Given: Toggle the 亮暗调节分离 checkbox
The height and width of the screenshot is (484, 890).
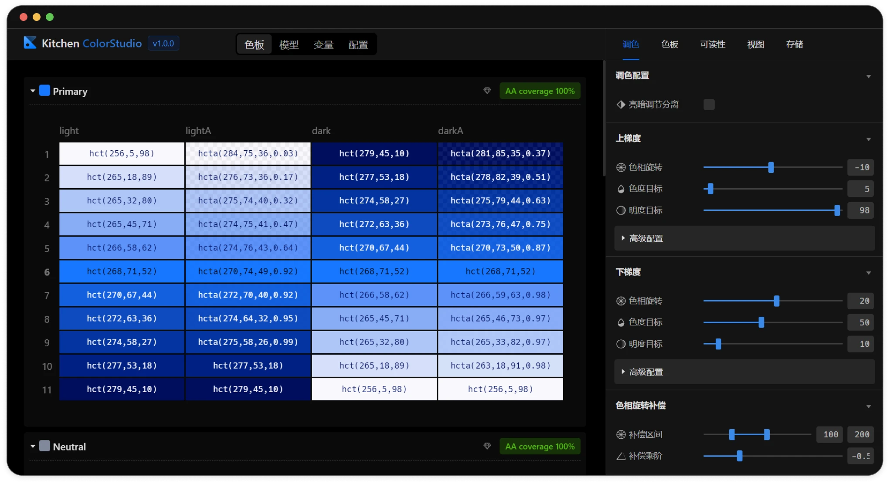Looking at the screenshot, I should click(709, 105).
